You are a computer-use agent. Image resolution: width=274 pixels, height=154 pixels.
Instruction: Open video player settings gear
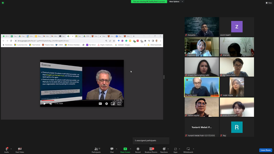(107, 104)
